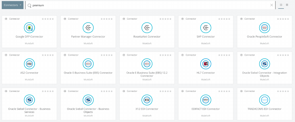Click the connector type icon on X12 EDI card
The width and height of the screenshot is (295, 122).
coord(124,91)
